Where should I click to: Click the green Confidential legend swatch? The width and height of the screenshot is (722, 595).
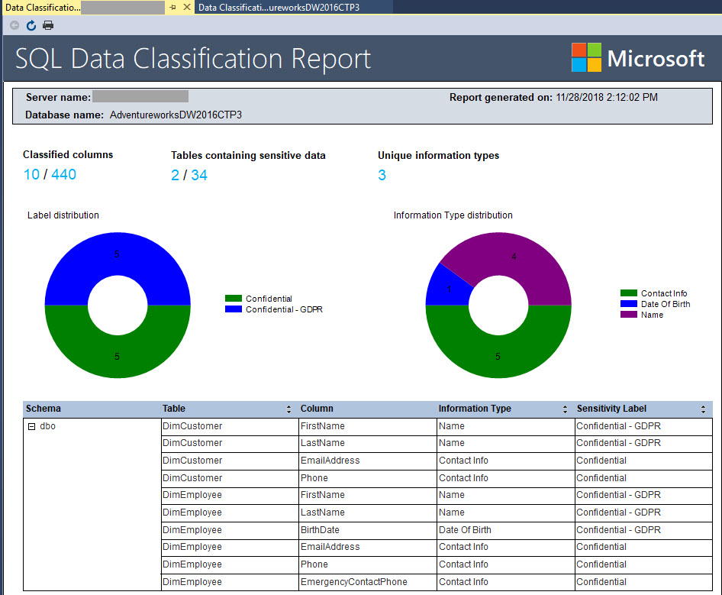coord(233,299)
